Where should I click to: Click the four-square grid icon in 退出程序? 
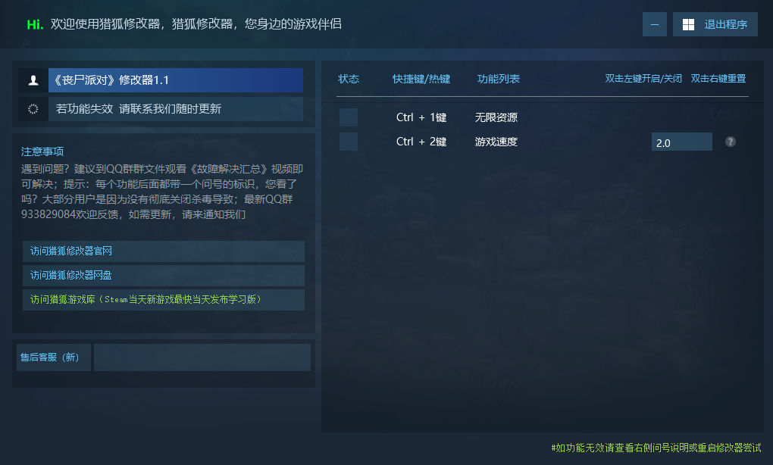pos(688,25)
